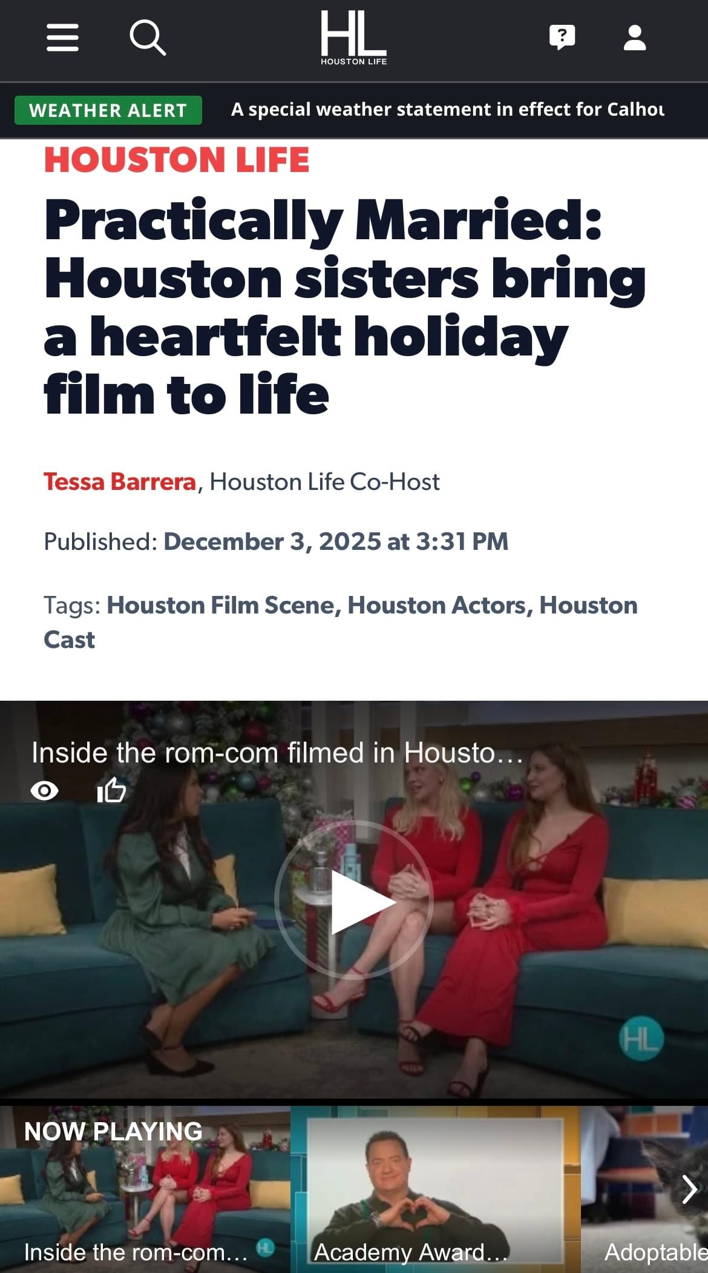708x1273 pixels.
Task: Open the help question-mark chat icon
Action: click(562, 38)
